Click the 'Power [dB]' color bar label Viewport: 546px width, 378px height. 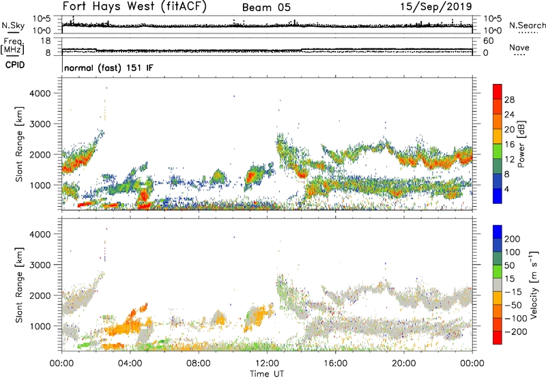521,144
